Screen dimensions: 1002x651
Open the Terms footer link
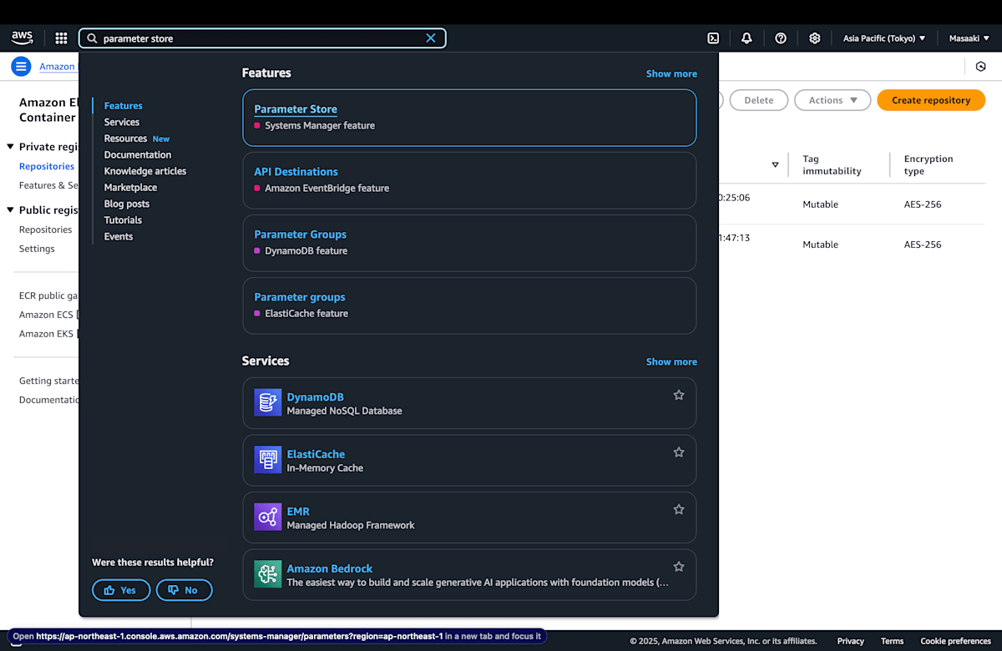click(892, 641)
